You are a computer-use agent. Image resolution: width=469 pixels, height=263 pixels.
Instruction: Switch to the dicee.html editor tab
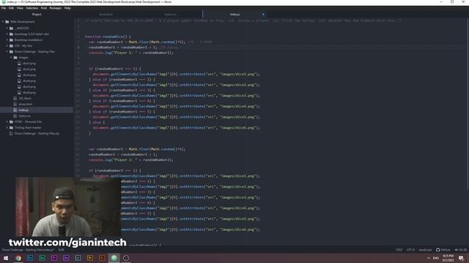click(x=106, y=15)
